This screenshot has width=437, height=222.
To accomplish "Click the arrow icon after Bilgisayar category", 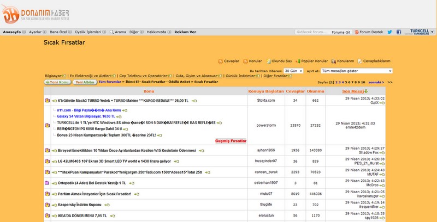I will pyautogui.click(x=64, y=76).
